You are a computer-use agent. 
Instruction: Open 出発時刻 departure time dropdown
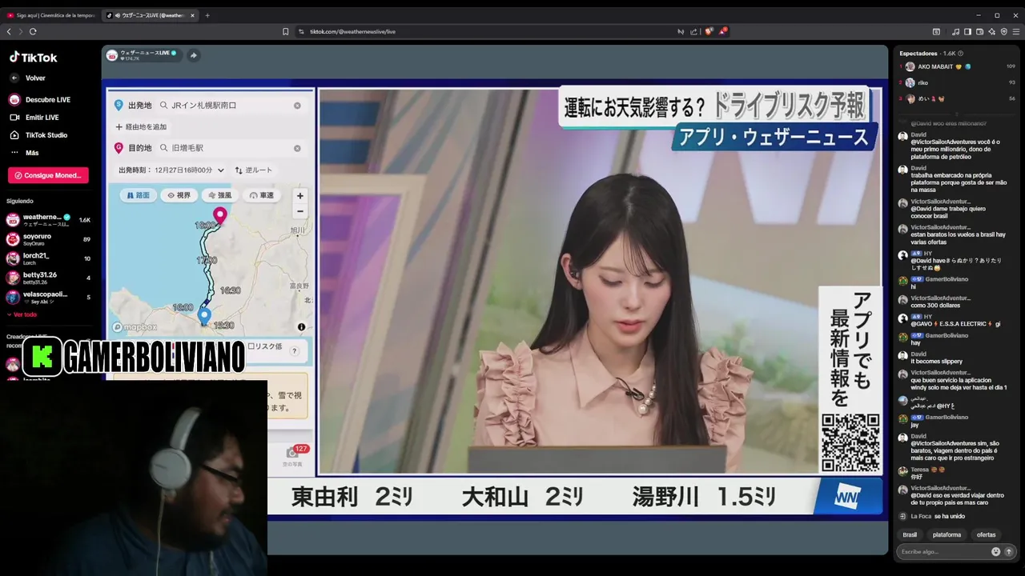coord(171,170)
